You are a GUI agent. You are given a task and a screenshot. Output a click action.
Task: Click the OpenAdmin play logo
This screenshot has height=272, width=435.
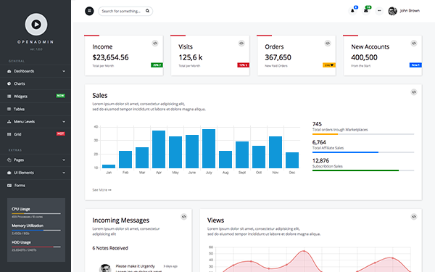click(x=36, y=25)
